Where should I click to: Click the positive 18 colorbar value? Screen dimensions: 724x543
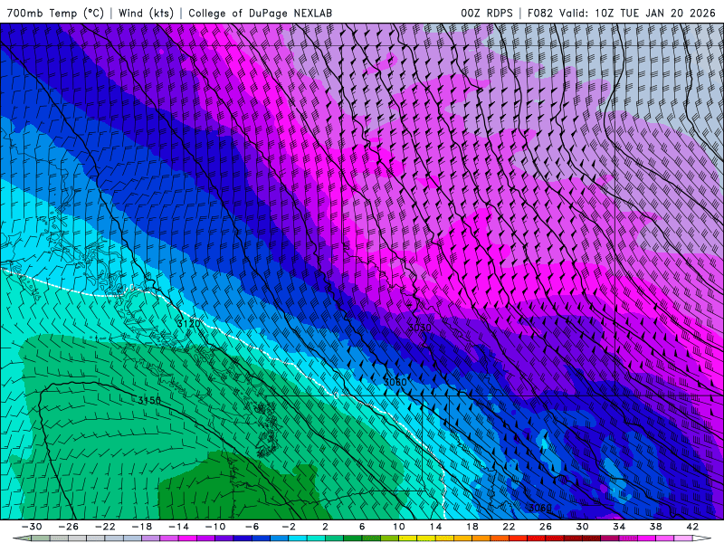[x=472, y=527]
